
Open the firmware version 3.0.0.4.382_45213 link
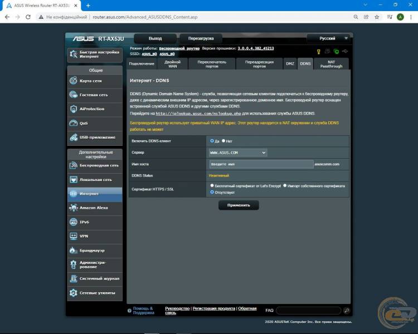click(256, 48)
